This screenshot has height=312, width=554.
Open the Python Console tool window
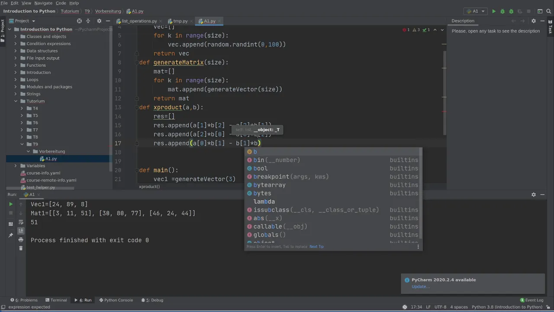point(116,300)
